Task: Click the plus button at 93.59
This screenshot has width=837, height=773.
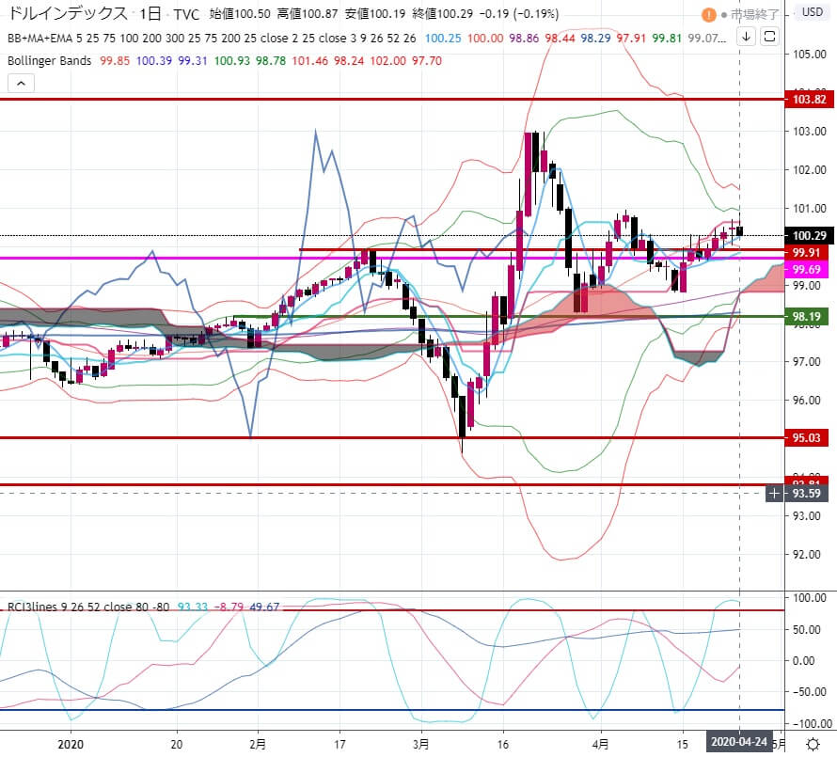Action: [774, 493]
